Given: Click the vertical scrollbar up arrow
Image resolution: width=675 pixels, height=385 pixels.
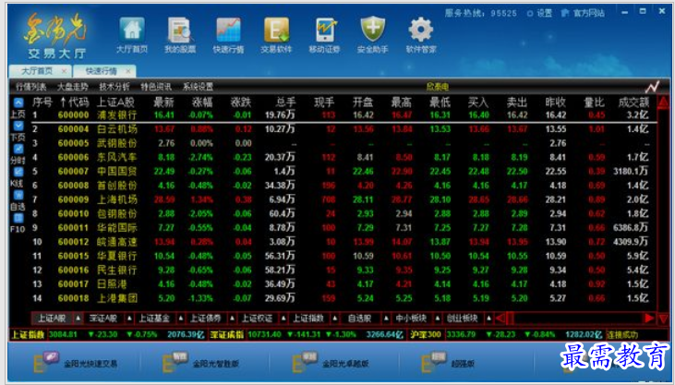Looking at the screenshot, I should pyautogui.click(x=663, y=102).
